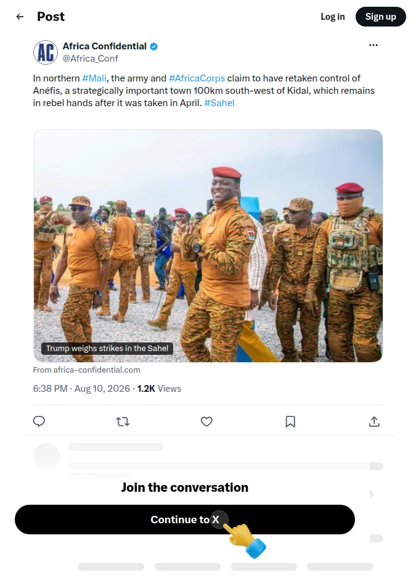Open the #Mali hashtag link
The image size is (416, 580).
(x=94, y=78)
